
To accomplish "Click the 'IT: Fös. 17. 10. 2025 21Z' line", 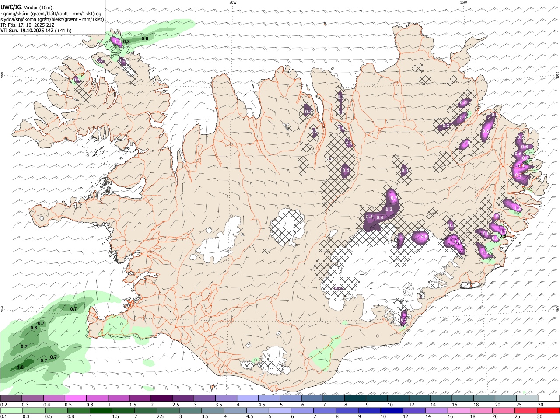I will (x=28, y=25).
